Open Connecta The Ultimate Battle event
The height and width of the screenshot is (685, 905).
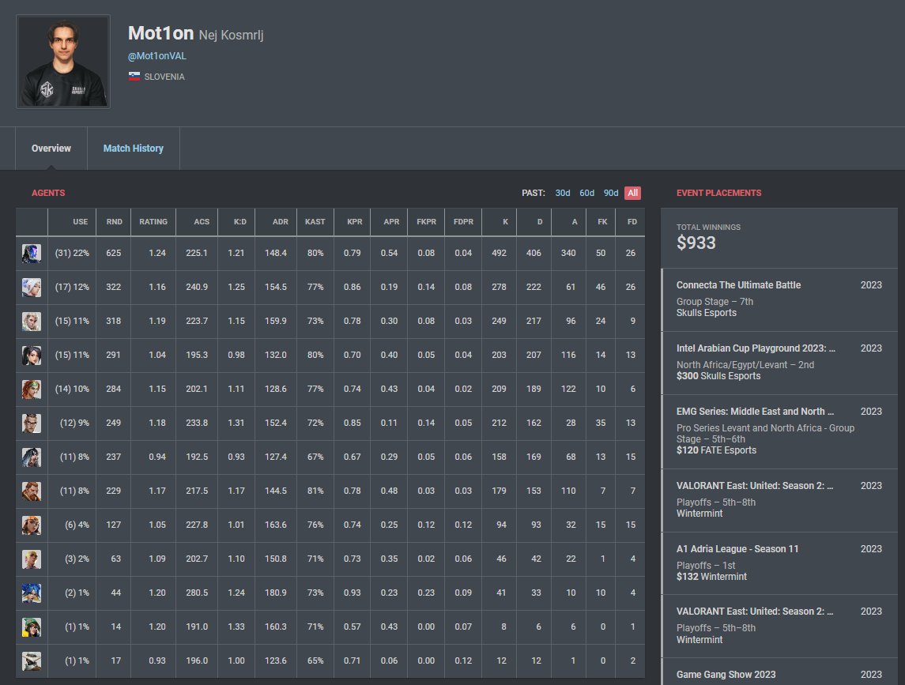(779, 299)
